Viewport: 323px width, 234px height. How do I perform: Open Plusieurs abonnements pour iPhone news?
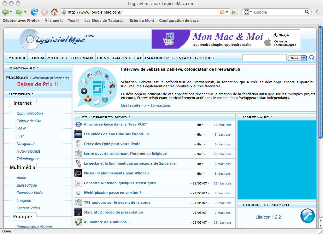pyautogui.click(x=117, y=173)
